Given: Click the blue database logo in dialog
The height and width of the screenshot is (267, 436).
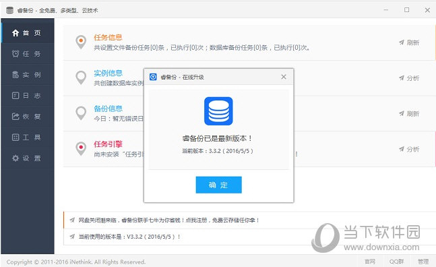Looking at the screenshot, I should (218, 111).
